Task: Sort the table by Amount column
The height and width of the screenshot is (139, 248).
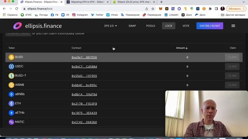Action: (182, 48)
